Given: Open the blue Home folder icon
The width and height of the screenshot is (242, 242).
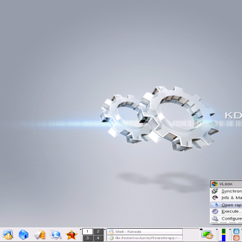Looking at the screenshot, I should click(24, 235).
